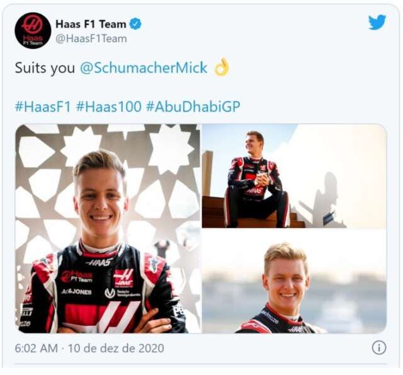
Task: Open the @SchumacherMick mention
Action: tap(144, 68)
